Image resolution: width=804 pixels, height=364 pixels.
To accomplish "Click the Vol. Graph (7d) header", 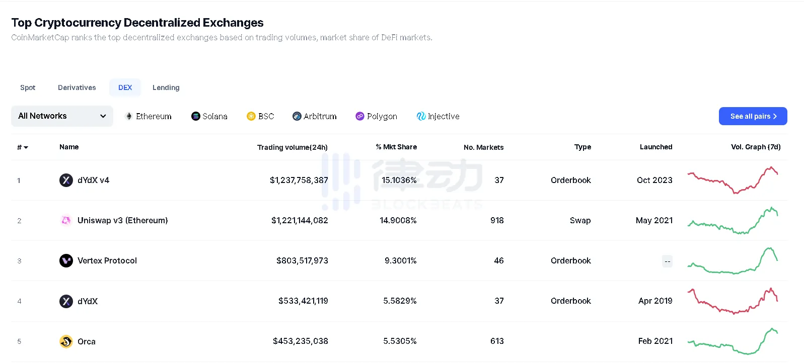I will tap(756, 147).
